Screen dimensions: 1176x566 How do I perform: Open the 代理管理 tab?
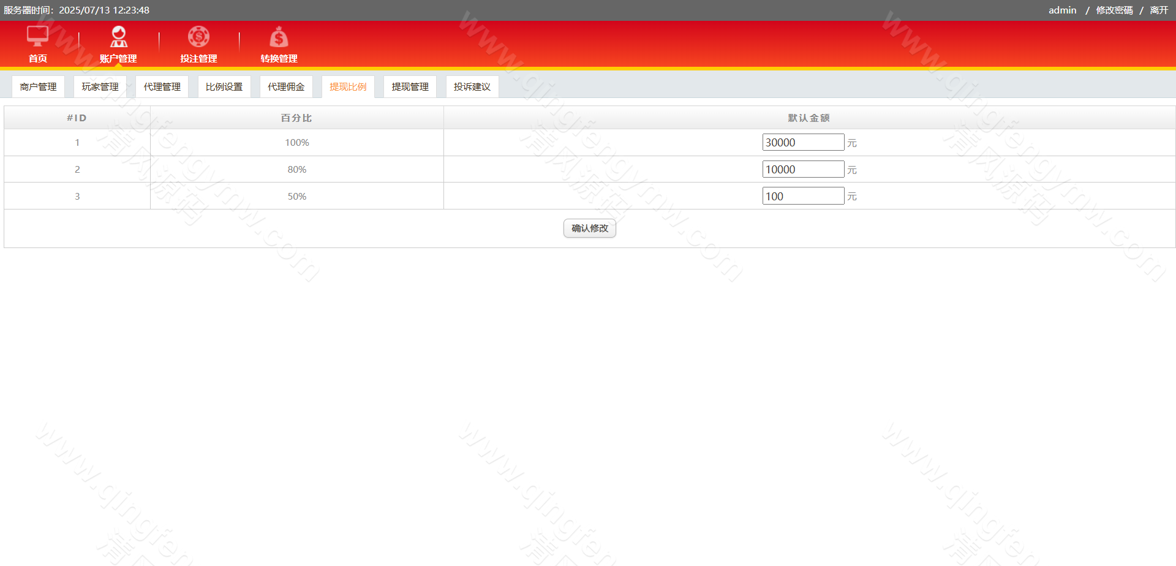162,87
